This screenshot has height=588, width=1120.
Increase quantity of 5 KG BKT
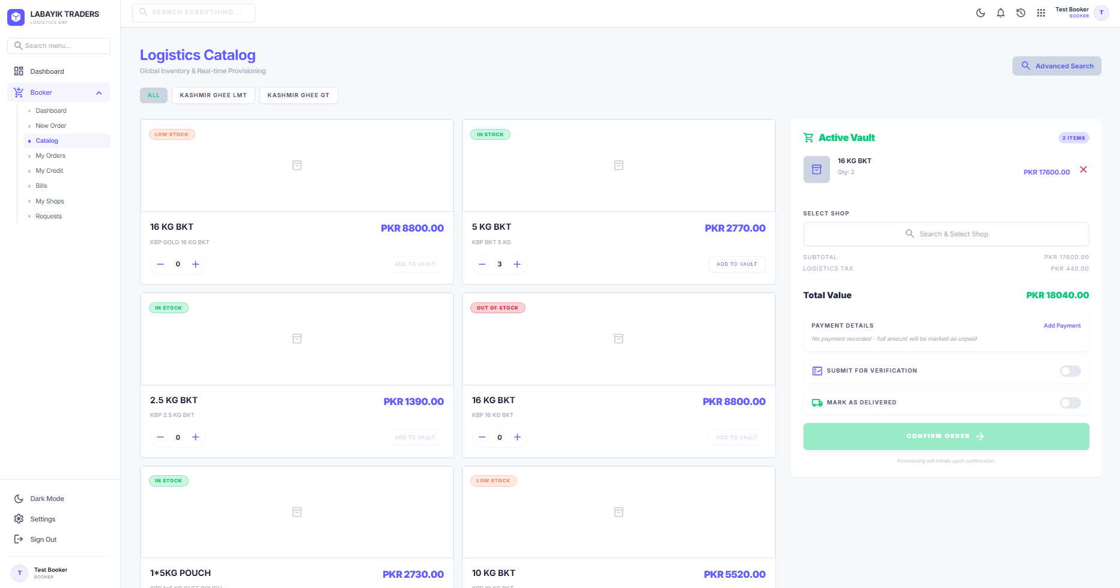tap(517, 264)
